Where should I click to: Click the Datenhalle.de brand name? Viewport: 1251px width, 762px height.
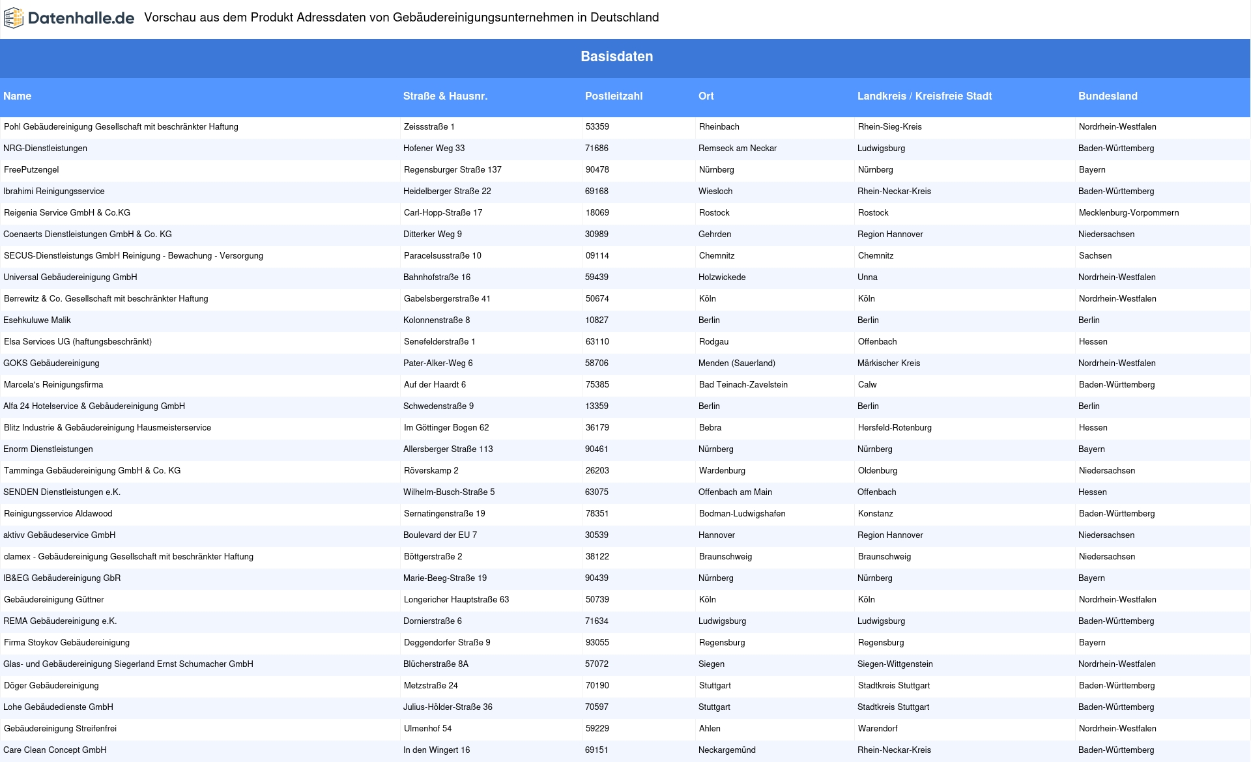[x=81, y=18]
